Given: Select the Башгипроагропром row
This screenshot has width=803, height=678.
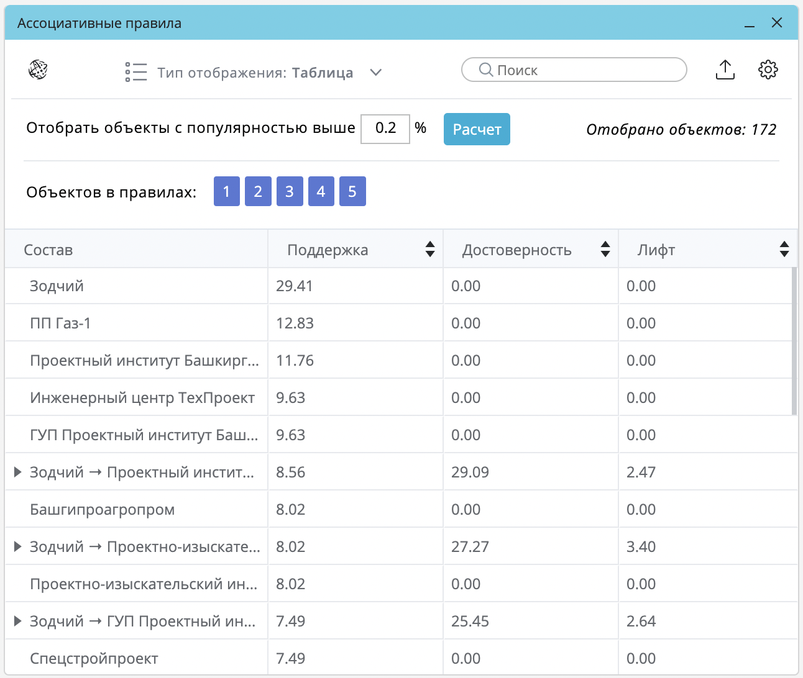Looking at the screenshot, I should [x=103, y=510].
